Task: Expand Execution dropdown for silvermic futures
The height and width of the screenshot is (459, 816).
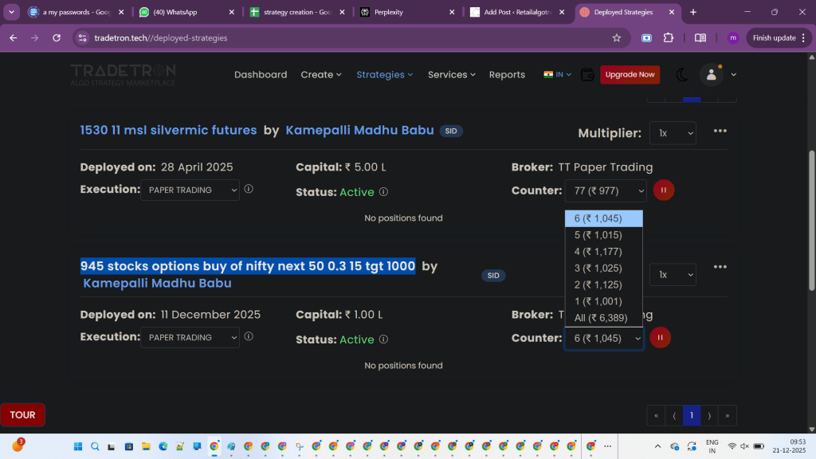Action: 190,190
